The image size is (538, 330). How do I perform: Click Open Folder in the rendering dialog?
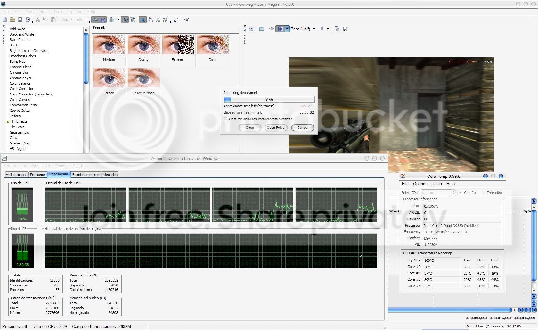[276, 128]
